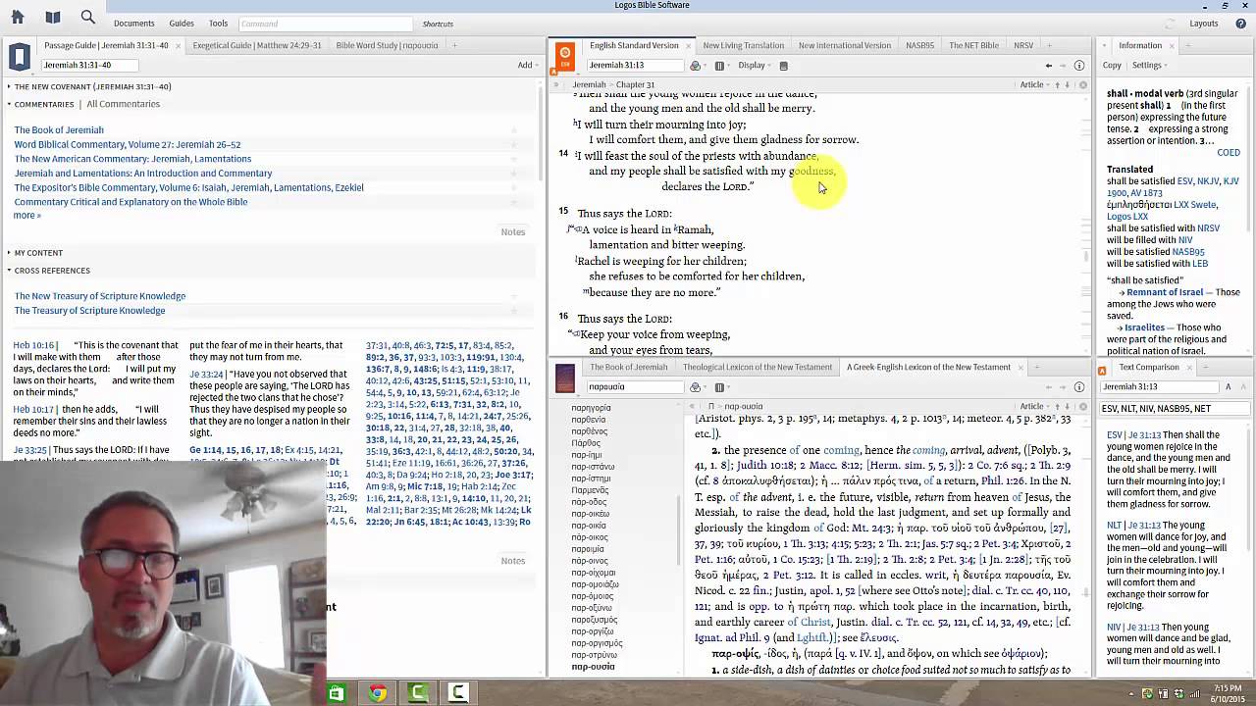1256x706 pixels.
Task: Move to next article in ESV panel
Action: click(1068, 85)
